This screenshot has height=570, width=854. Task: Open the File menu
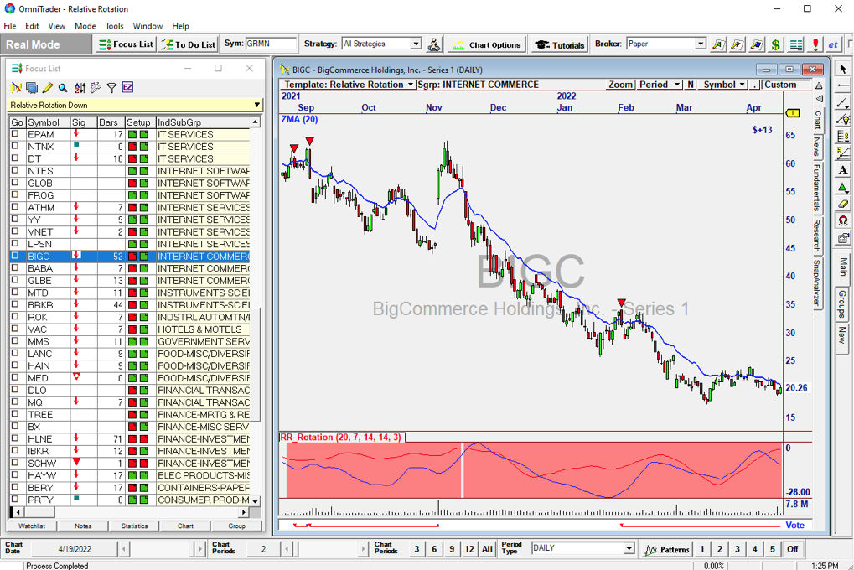coord(10,26)
